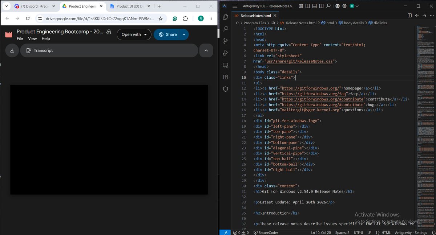Open Extensions view in the activity bar
Image resolution: width=436 pixels, height=235 pixels.
click(225, 77)
